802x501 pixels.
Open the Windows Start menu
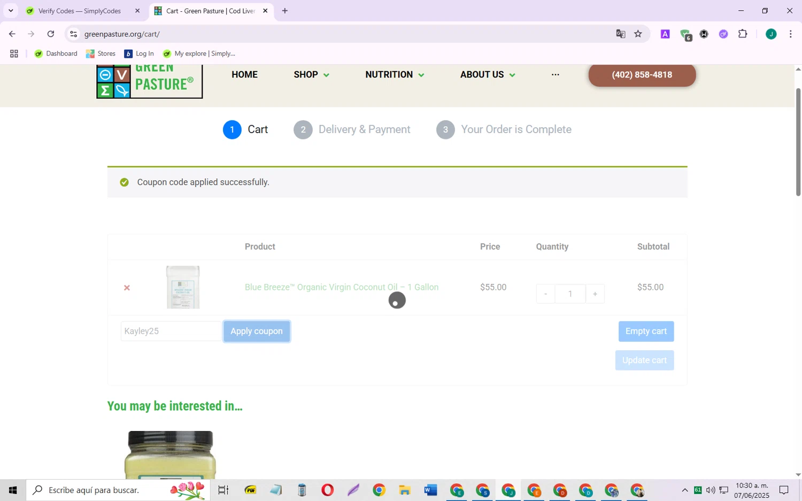point(13,490)
